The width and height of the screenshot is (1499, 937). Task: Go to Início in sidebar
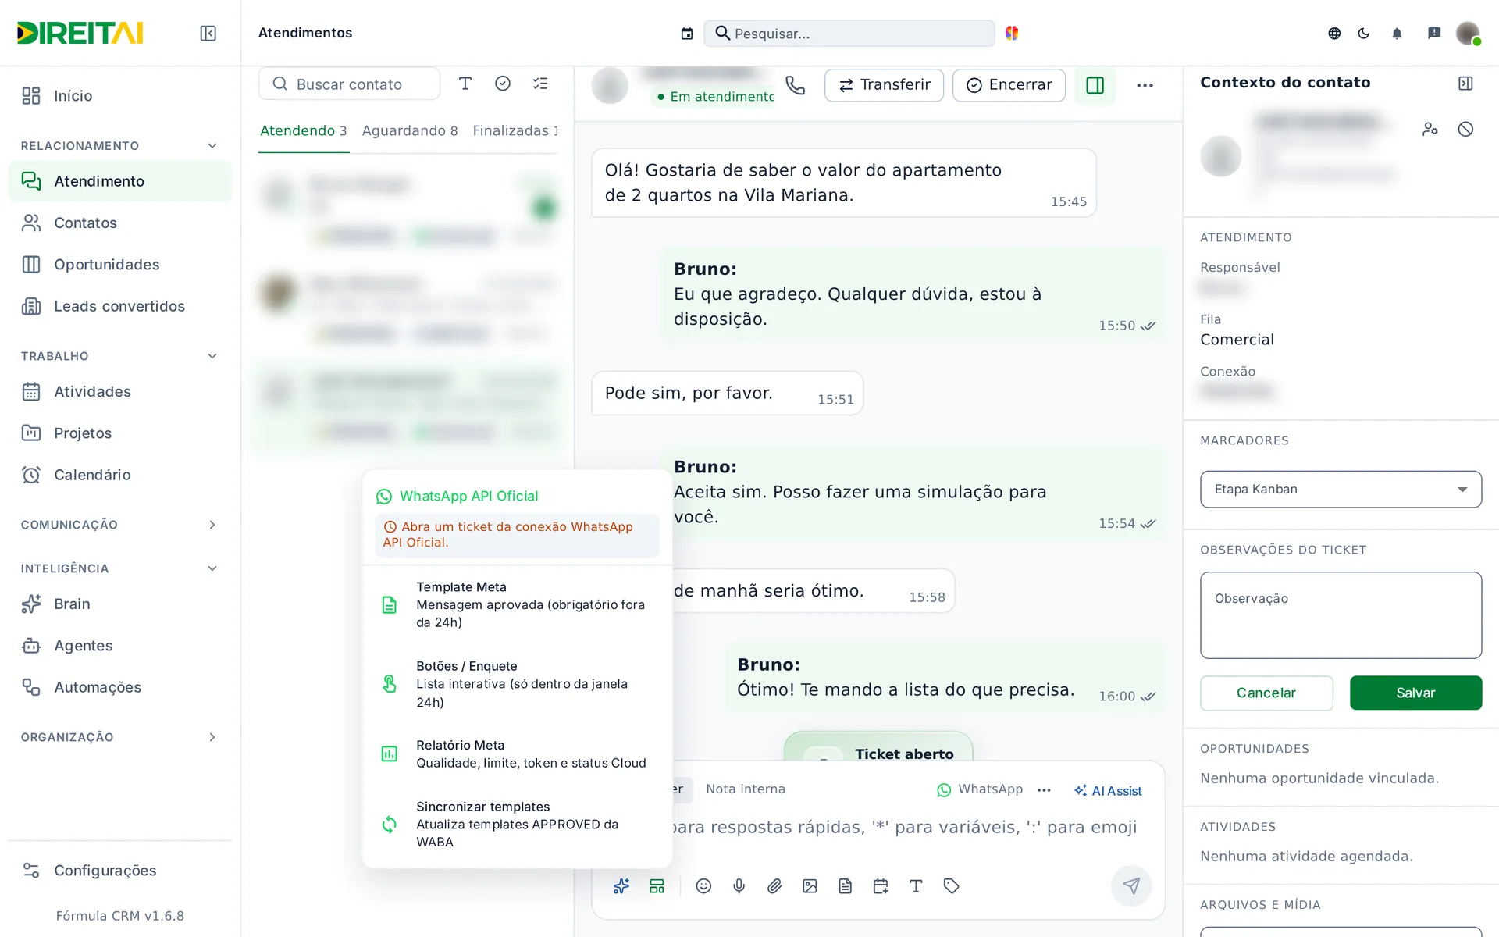119,96
